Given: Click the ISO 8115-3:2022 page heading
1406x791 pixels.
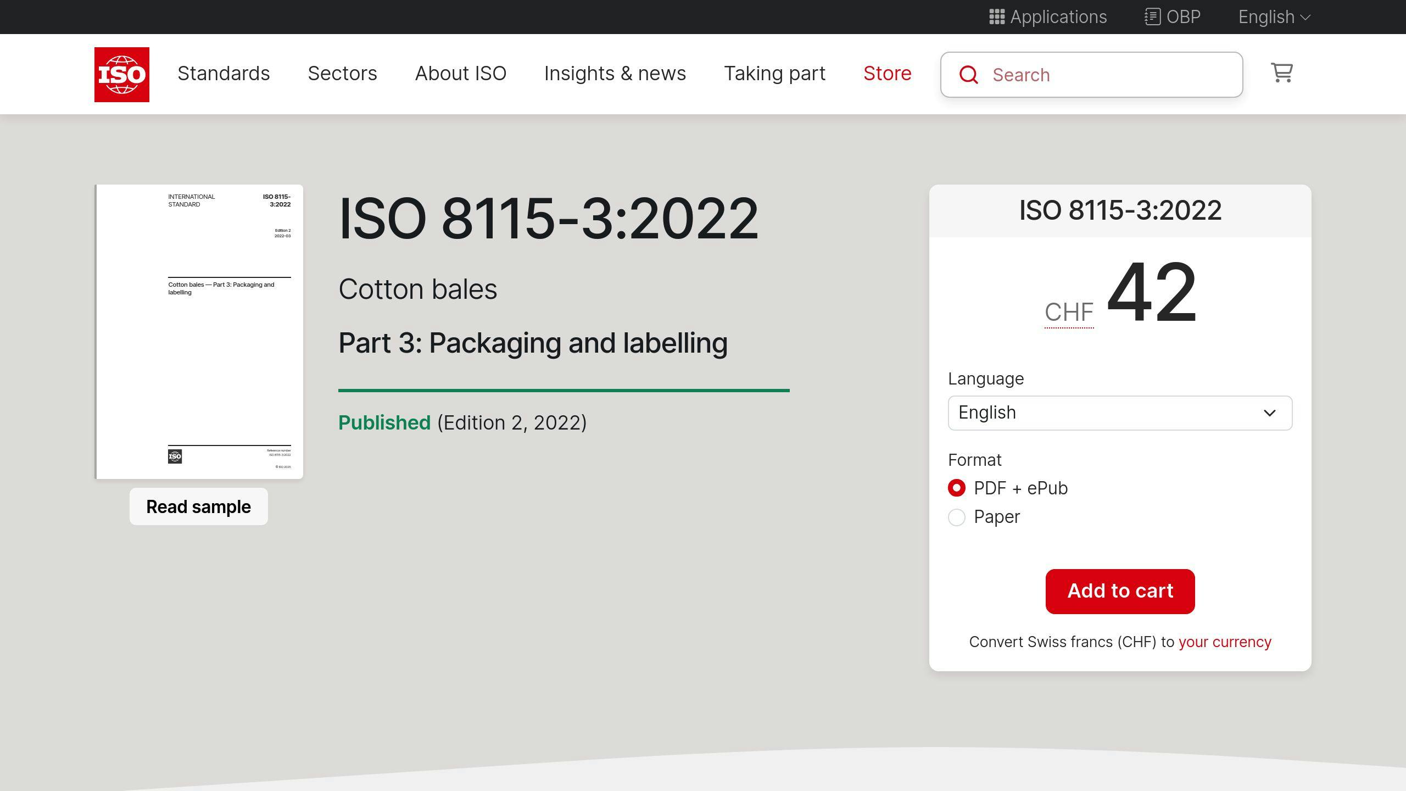Looking at the screenshot, I should point(548,219).
